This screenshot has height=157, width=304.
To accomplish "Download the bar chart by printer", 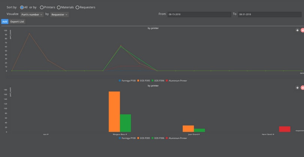I will tap(297, 88).
